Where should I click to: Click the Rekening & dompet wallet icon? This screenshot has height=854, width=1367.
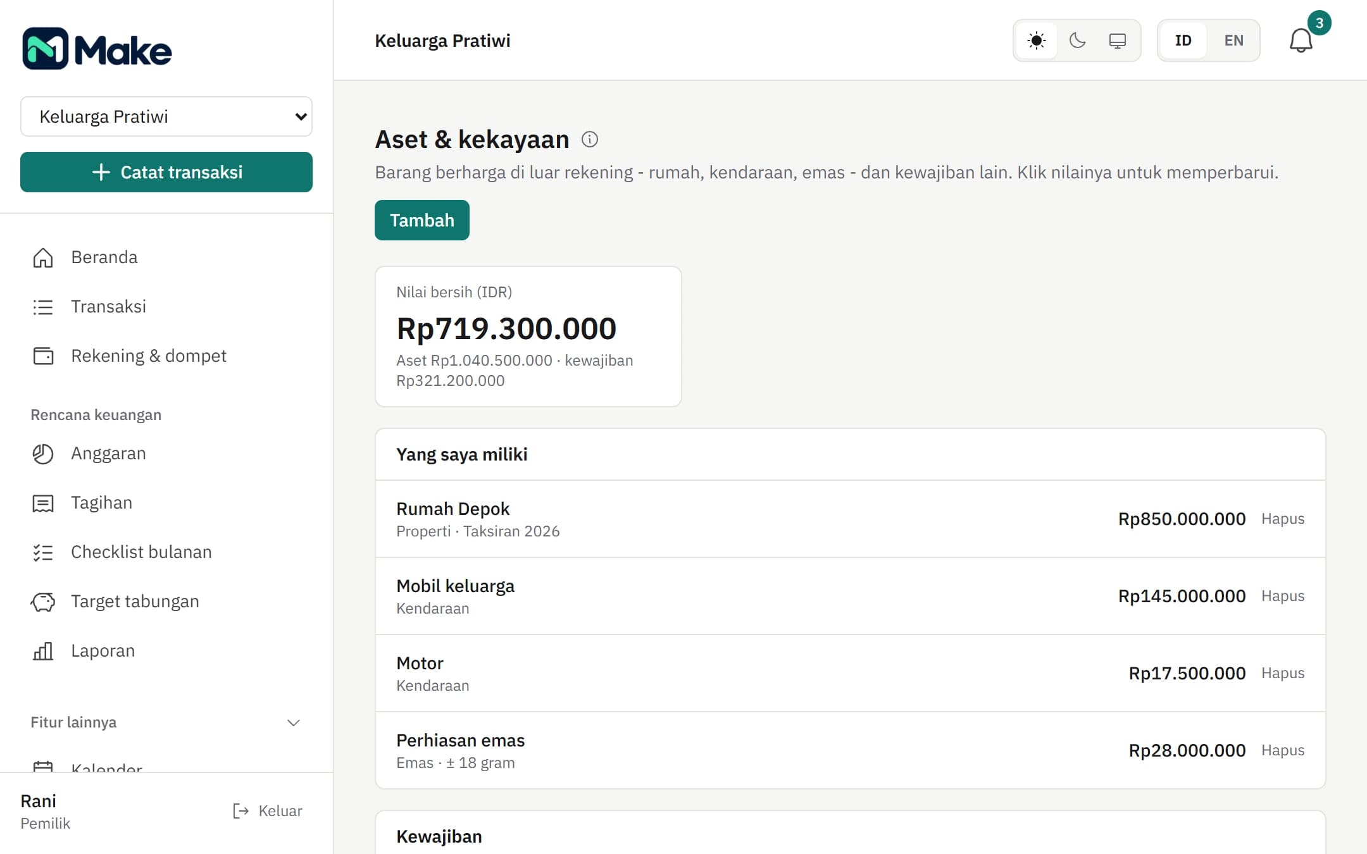click(43, 356)
